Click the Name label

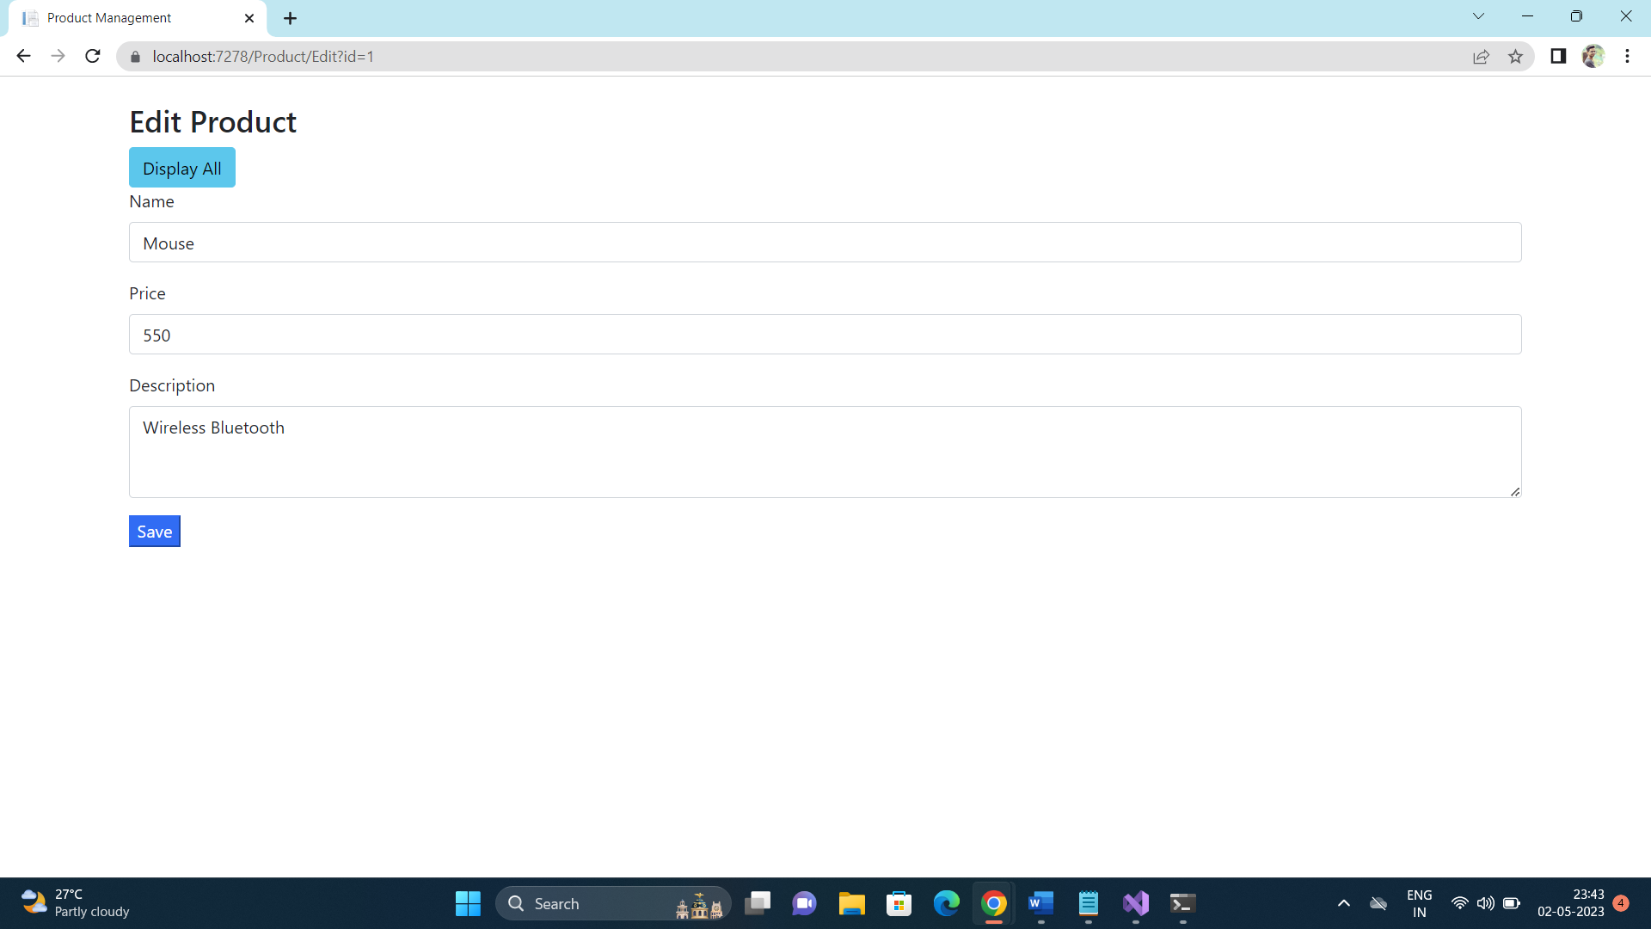point(151,201)
